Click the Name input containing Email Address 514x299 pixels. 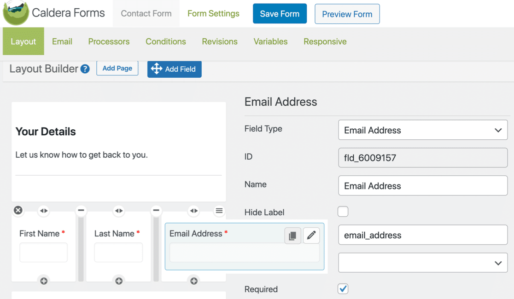[x=423, y=186]
